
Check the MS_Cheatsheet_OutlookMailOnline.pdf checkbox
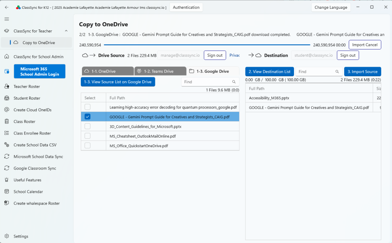pyautogui.click(x=88, y=136)
